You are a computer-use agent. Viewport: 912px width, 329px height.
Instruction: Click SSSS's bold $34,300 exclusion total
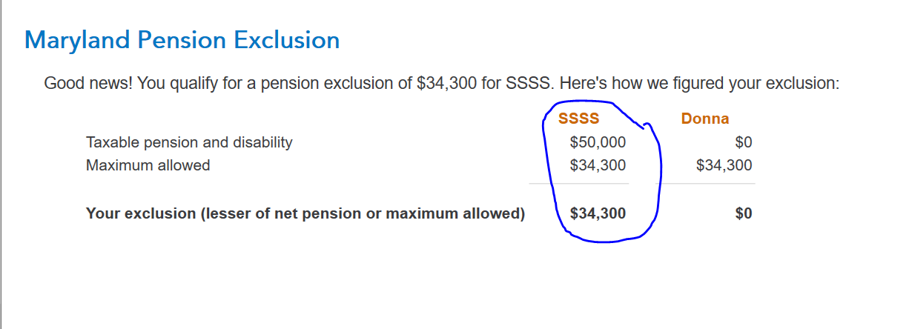[x=598, y=213]
